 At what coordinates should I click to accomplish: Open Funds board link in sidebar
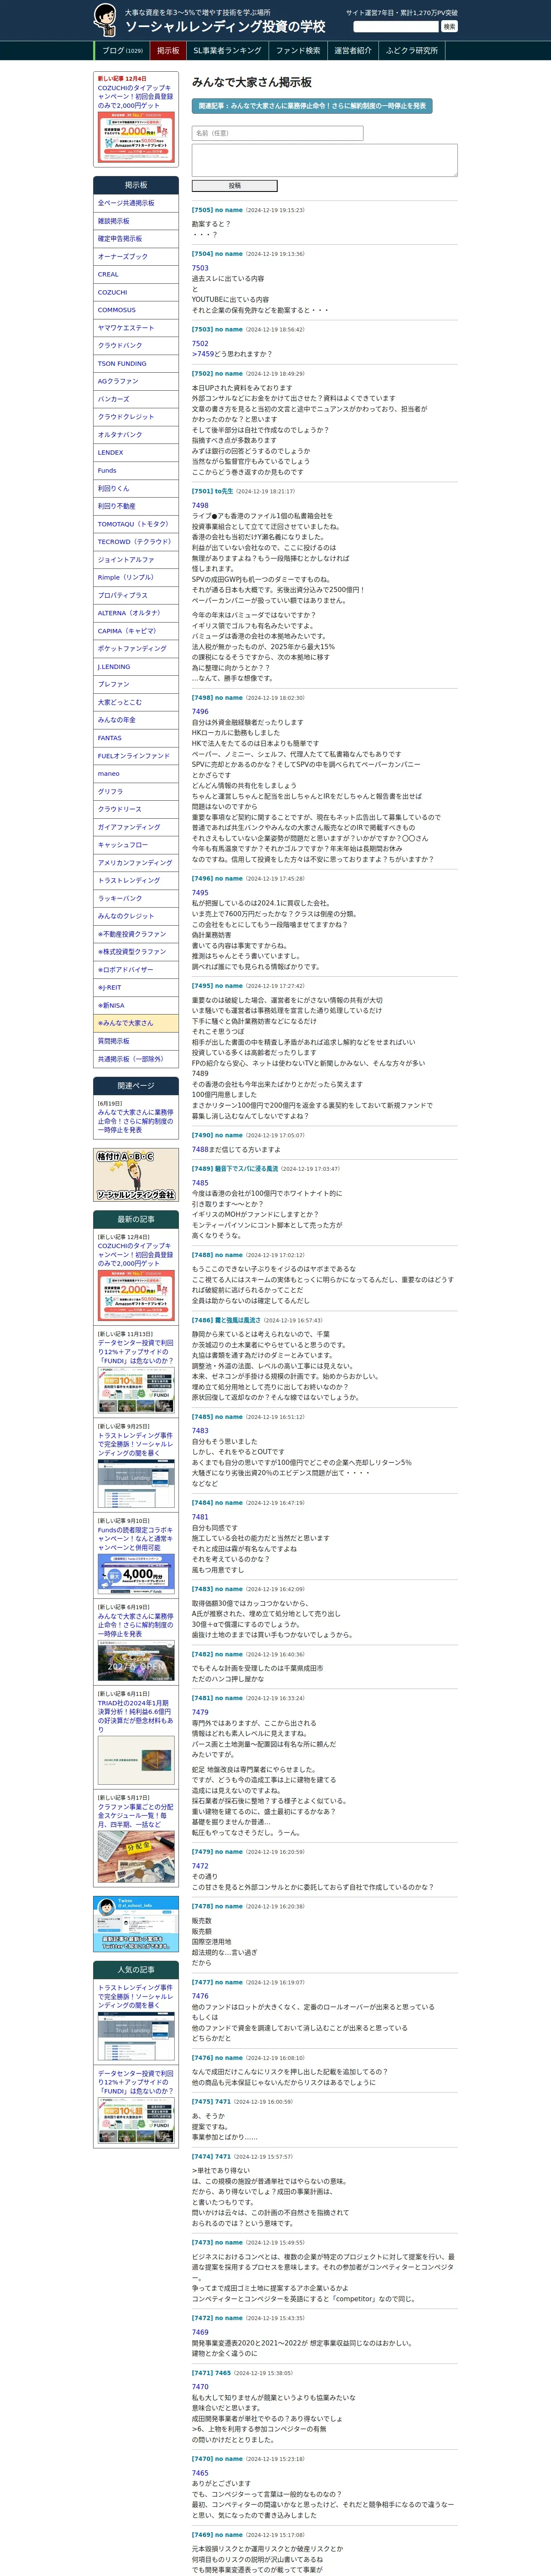136,470
